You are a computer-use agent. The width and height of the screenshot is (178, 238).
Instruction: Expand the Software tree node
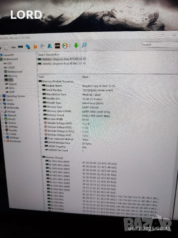pos(3,126)
